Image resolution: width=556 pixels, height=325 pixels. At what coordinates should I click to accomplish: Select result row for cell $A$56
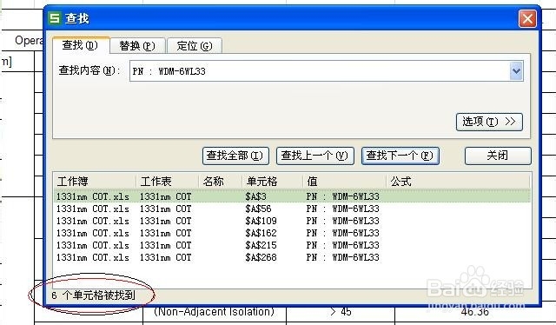pyautogui.click(x=292, y=209)
